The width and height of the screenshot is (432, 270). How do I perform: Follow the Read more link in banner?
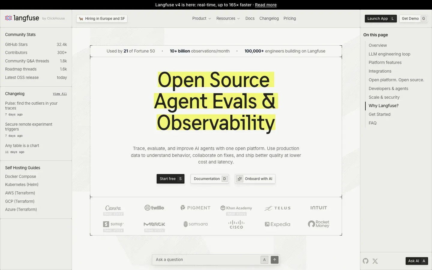tap(266, 5)
